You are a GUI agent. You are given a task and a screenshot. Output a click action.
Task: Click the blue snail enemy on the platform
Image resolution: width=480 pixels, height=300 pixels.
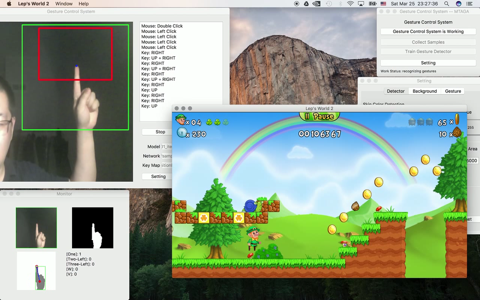click(253, 205)
